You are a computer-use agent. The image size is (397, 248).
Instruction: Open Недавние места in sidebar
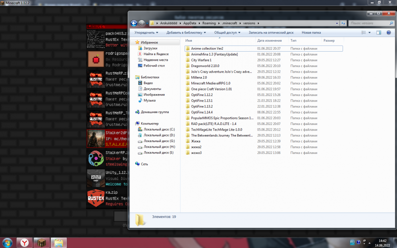tap(156, 60)
